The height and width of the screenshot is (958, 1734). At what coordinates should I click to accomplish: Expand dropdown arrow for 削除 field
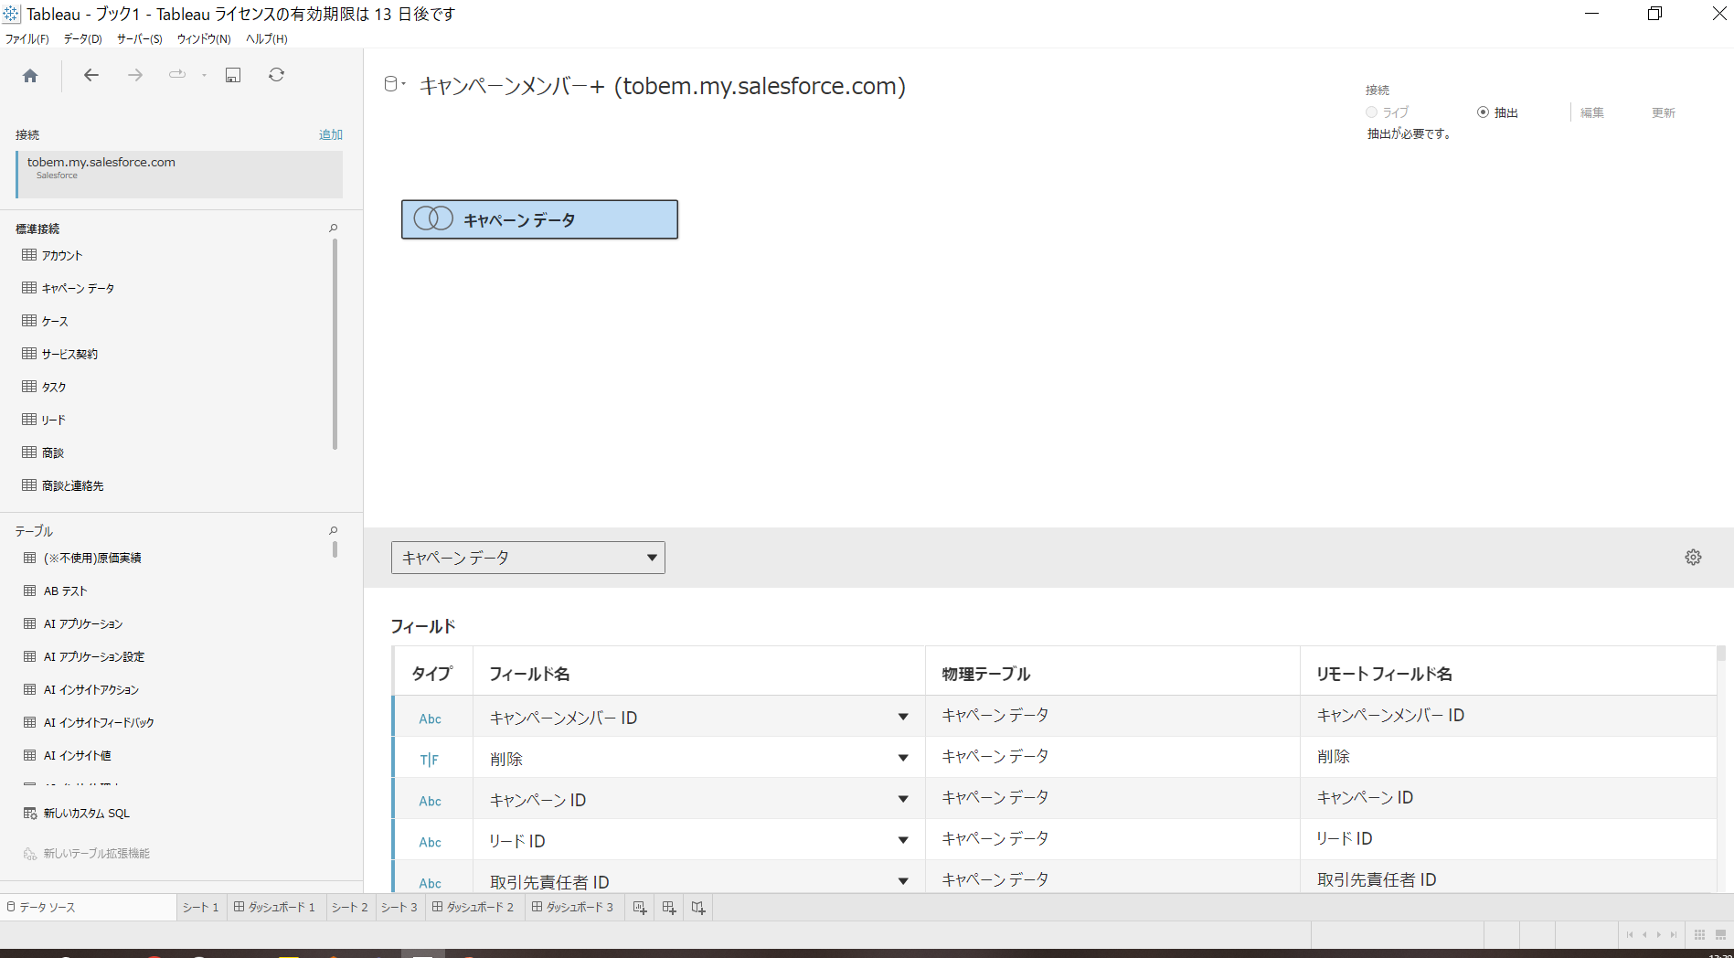point(902,758)
